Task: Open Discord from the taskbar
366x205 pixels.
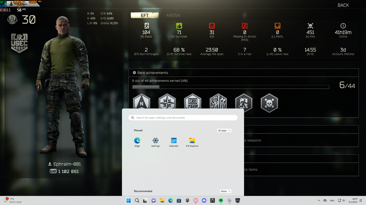Action: [204, 200]
